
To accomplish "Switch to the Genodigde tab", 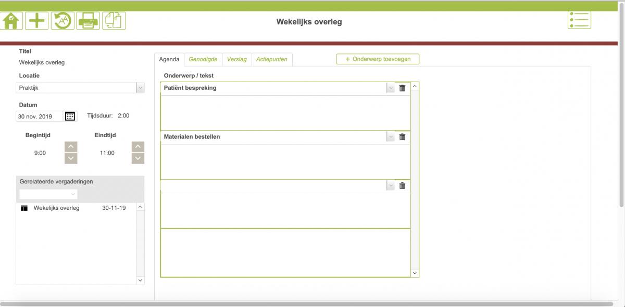I will (203, 59).
